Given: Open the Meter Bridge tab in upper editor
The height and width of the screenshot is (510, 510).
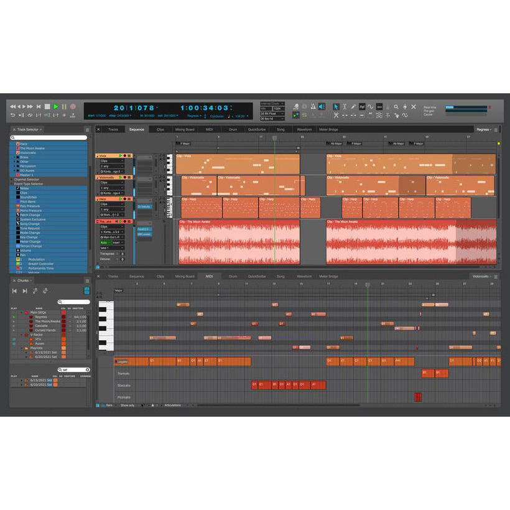Looking at the screenshot, I should 328,129.
